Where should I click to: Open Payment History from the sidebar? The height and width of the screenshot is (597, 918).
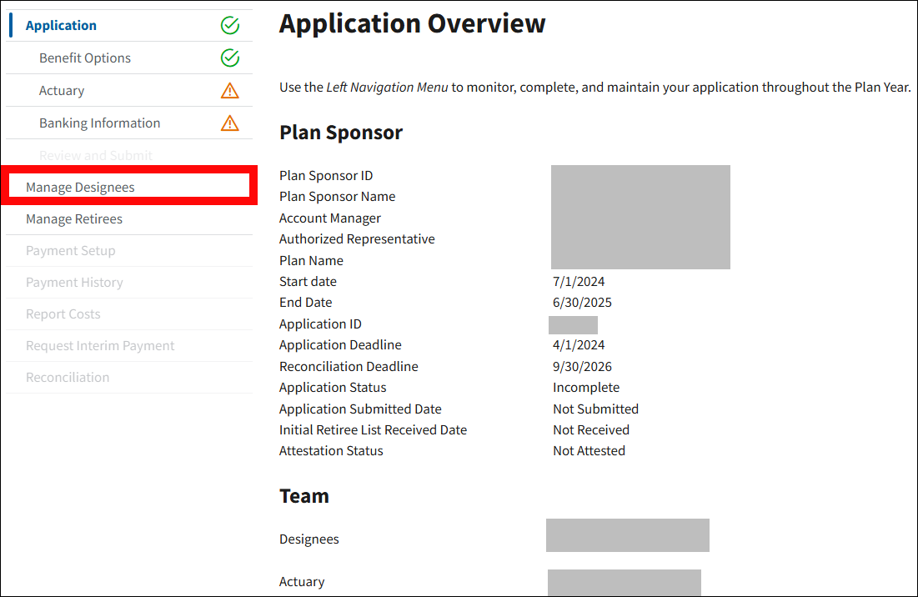(x=74, y=283)
